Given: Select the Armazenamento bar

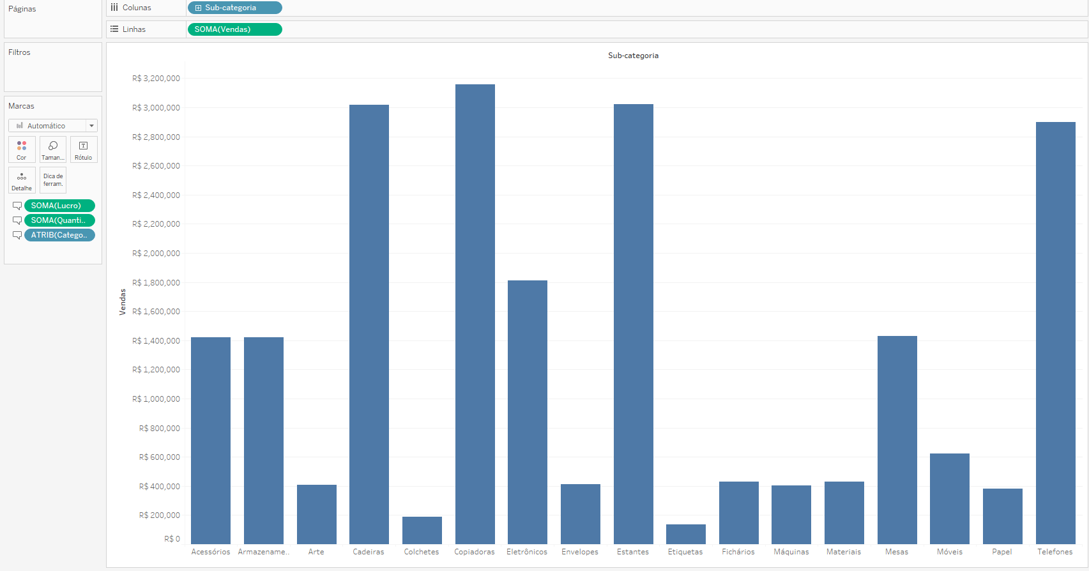Looking at the screenshot, I should coord(264,441).
